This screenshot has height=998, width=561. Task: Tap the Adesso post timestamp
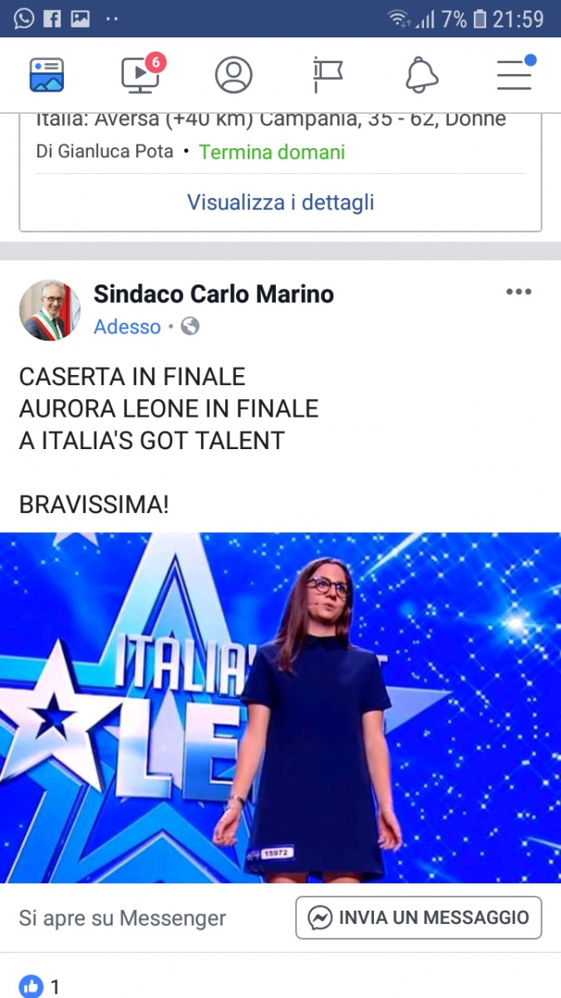(x=127, y=327)
